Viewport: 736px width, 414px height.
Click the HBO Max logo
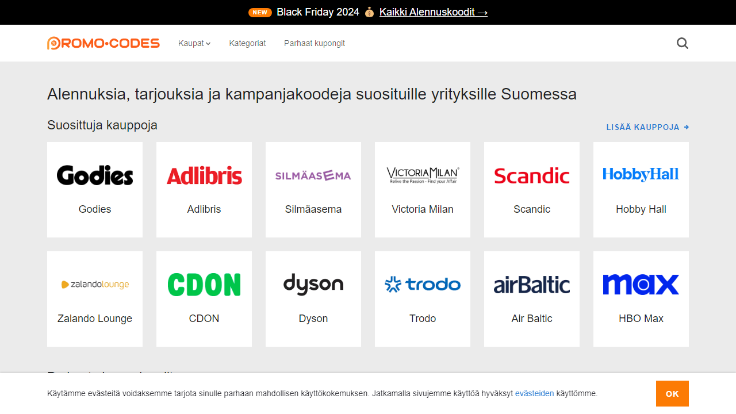641,284
